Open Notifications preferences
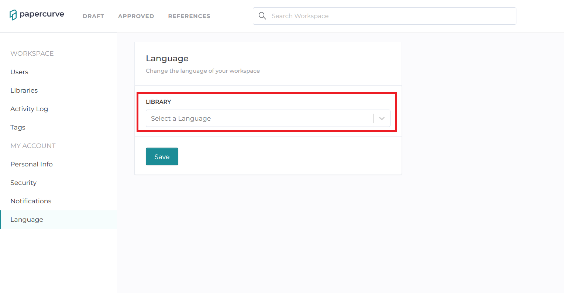564x293 pixels. pyautogui.click(x=31, y=201)
